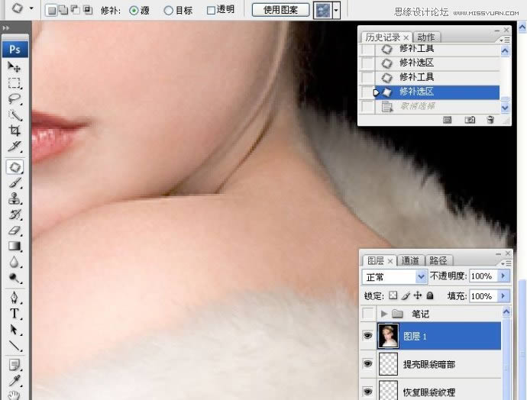The height and width of the screenshot is (400, 527).
Task: Activate the Type (T) tool
Action: click(x=15, y=313)
